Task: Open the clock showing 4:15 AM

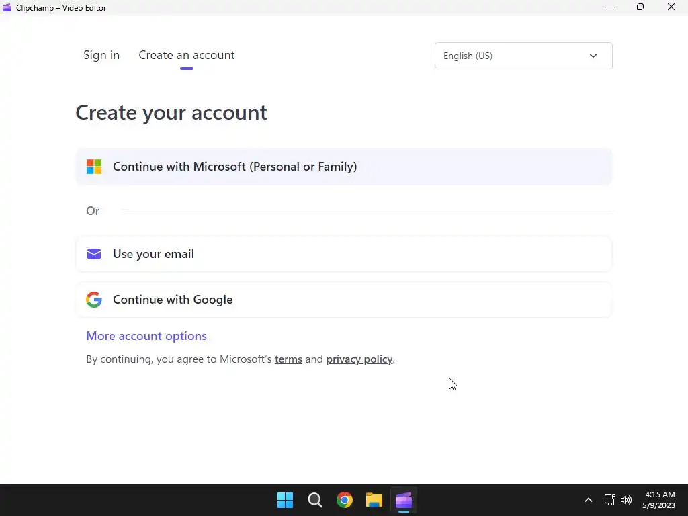Action: tap(659, 500)
